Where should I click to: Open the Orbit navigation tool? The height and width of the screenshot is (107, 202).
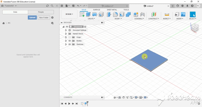[x=115, y=98]
